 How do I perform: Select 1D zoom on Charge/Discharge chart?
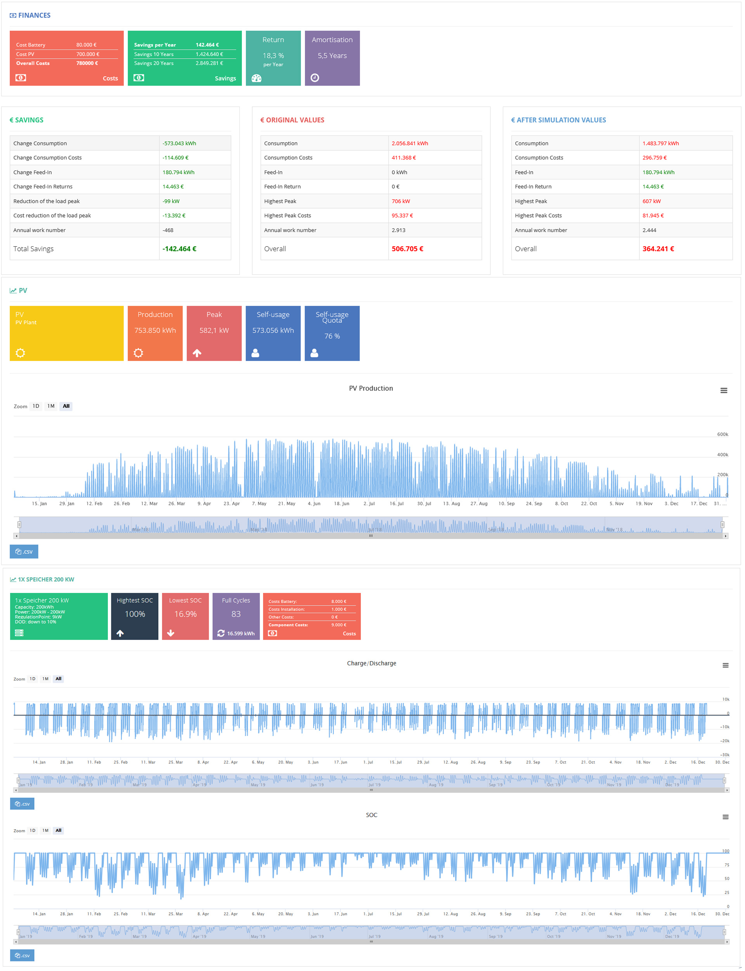point(32,679)
